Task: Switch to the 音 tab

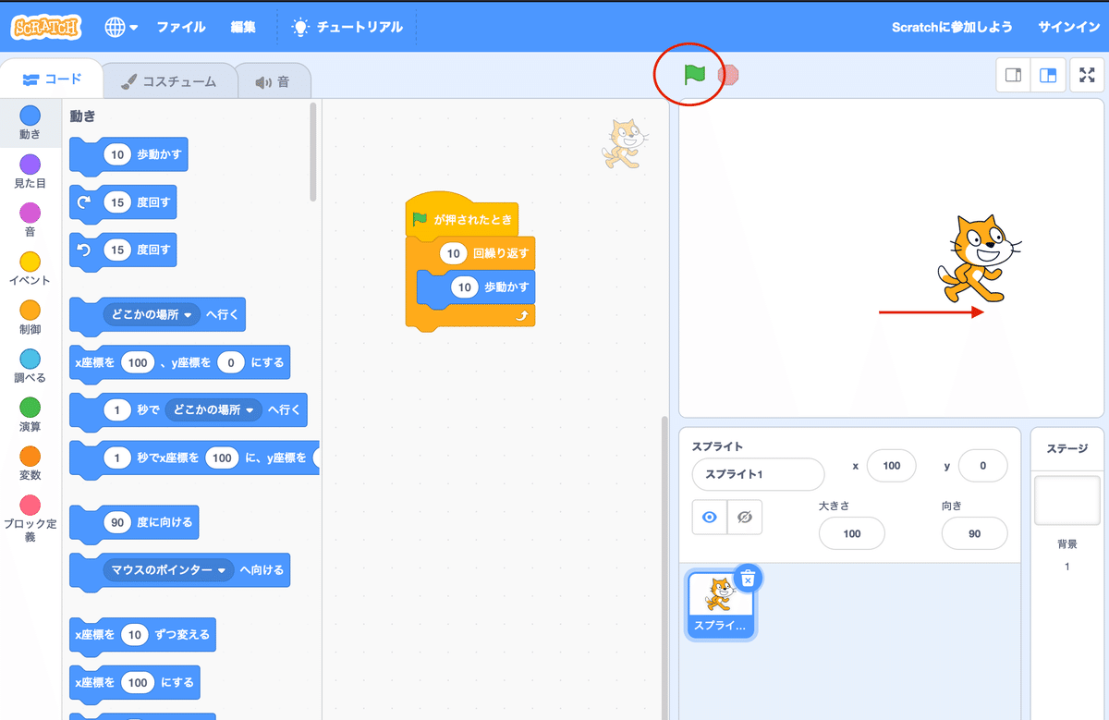Action: coord(273,81)
